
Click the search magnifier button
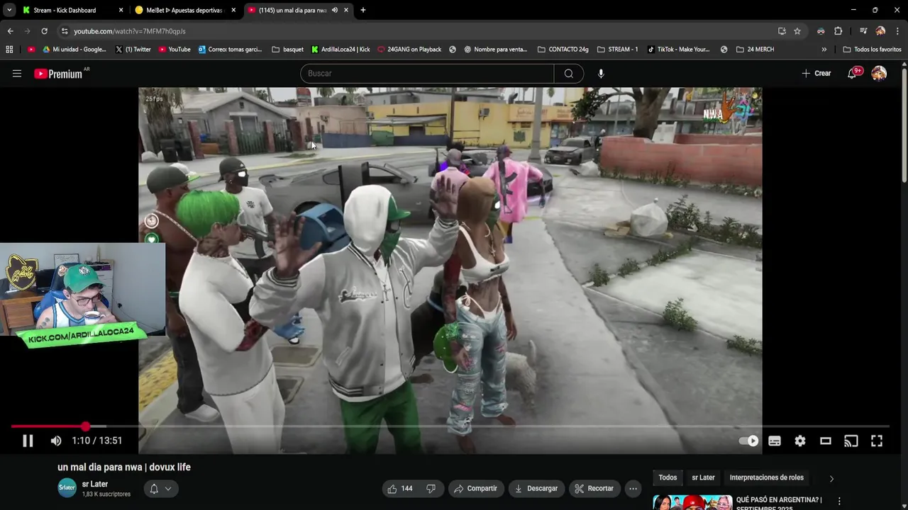coord(569,74)
